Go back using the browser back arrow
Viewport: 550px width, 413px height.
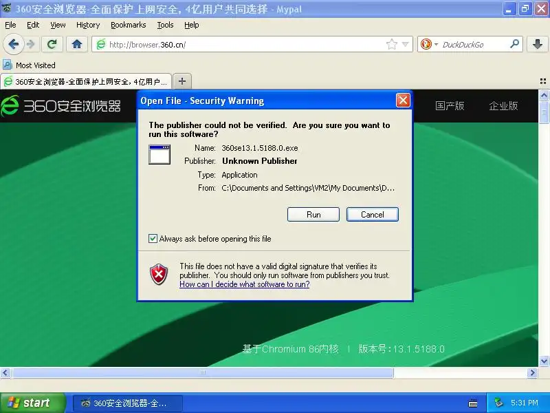(x=13, y=45)
